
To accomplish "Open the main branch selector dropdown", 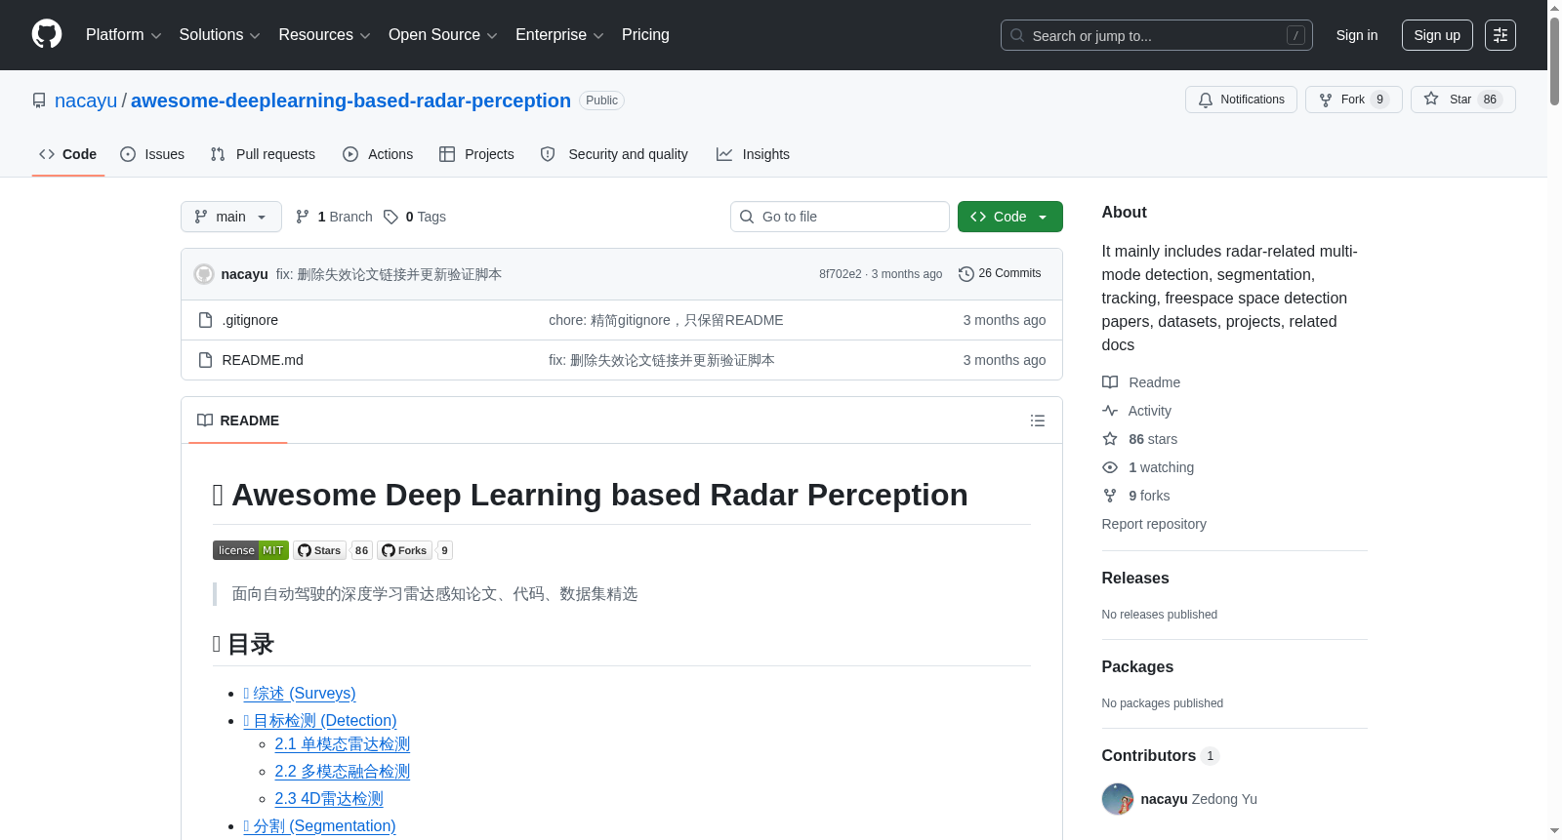I will [231, 217].
